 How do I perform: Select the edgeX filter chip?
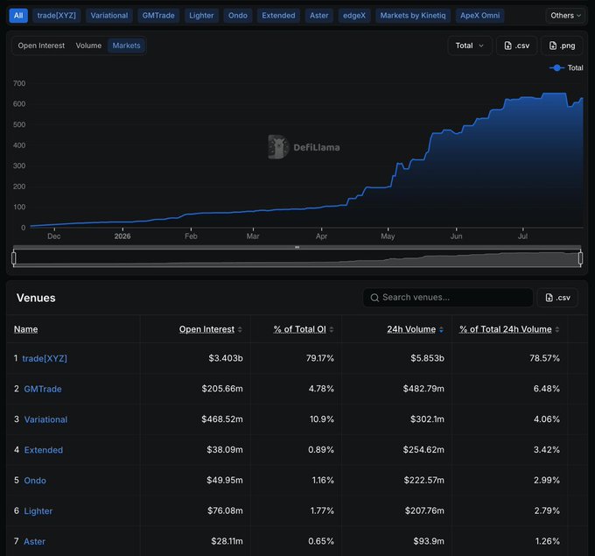click(354, 16)
